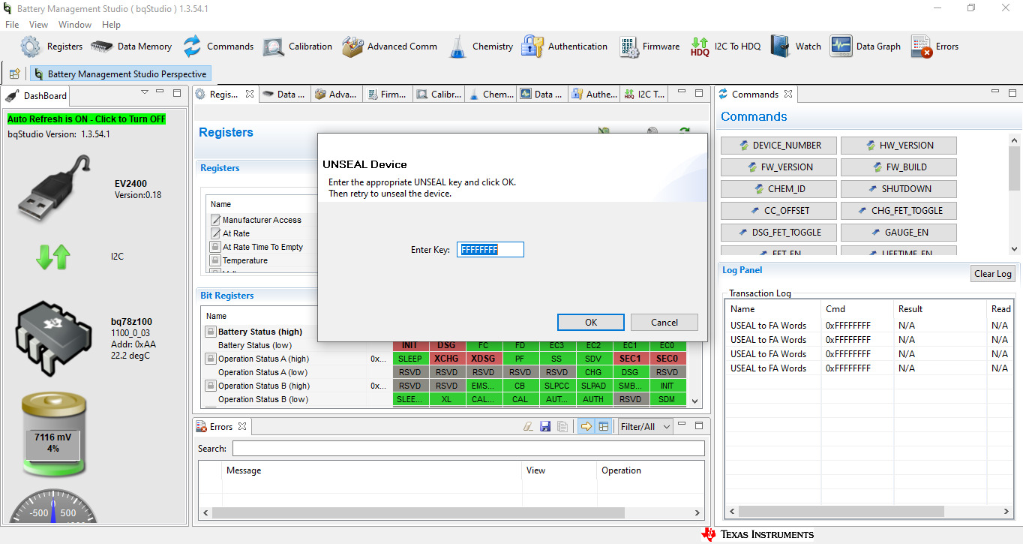
Task: Click the Open Perspective icon
Action: tap(14, 74)
